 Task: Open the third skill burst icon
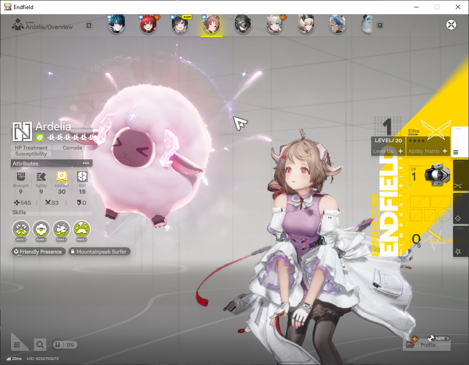61,229
